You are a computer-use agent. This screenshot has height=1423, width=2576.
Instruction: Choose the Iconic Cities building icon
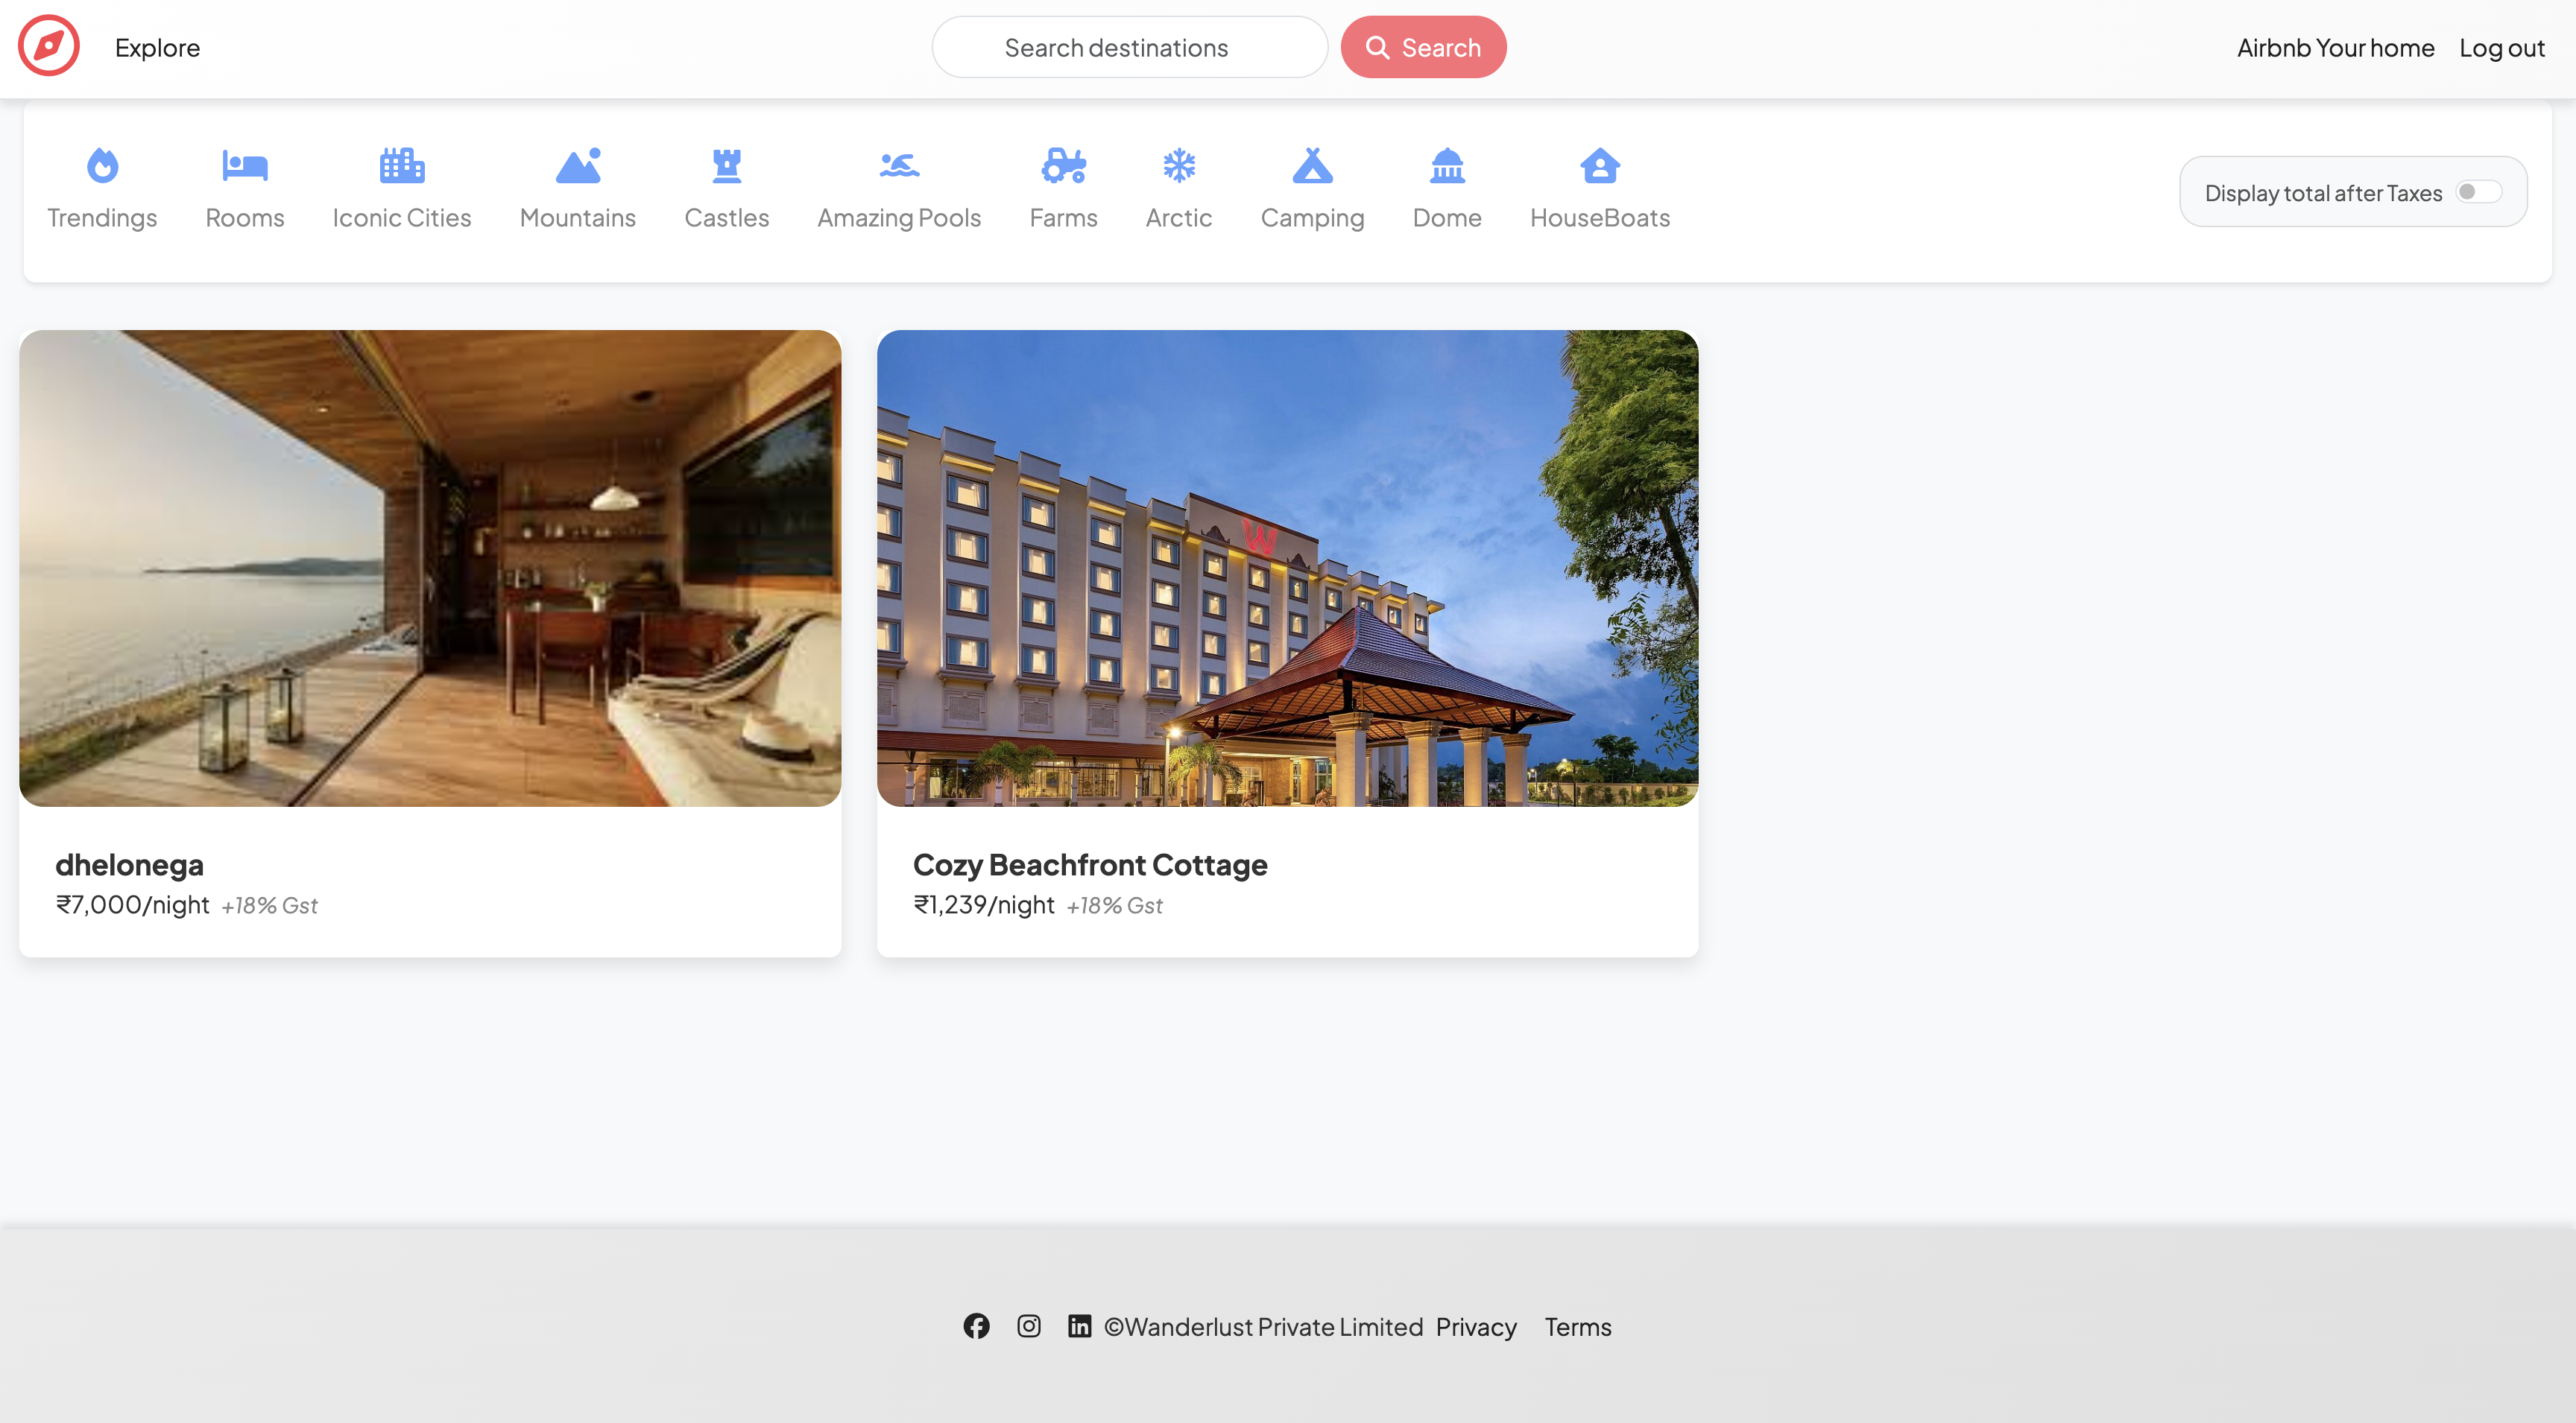pos(402,166)
